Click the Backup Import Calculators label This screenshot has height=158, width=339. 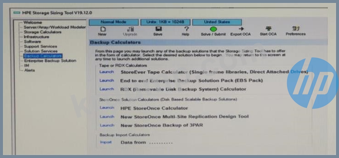tap(124, 135)
